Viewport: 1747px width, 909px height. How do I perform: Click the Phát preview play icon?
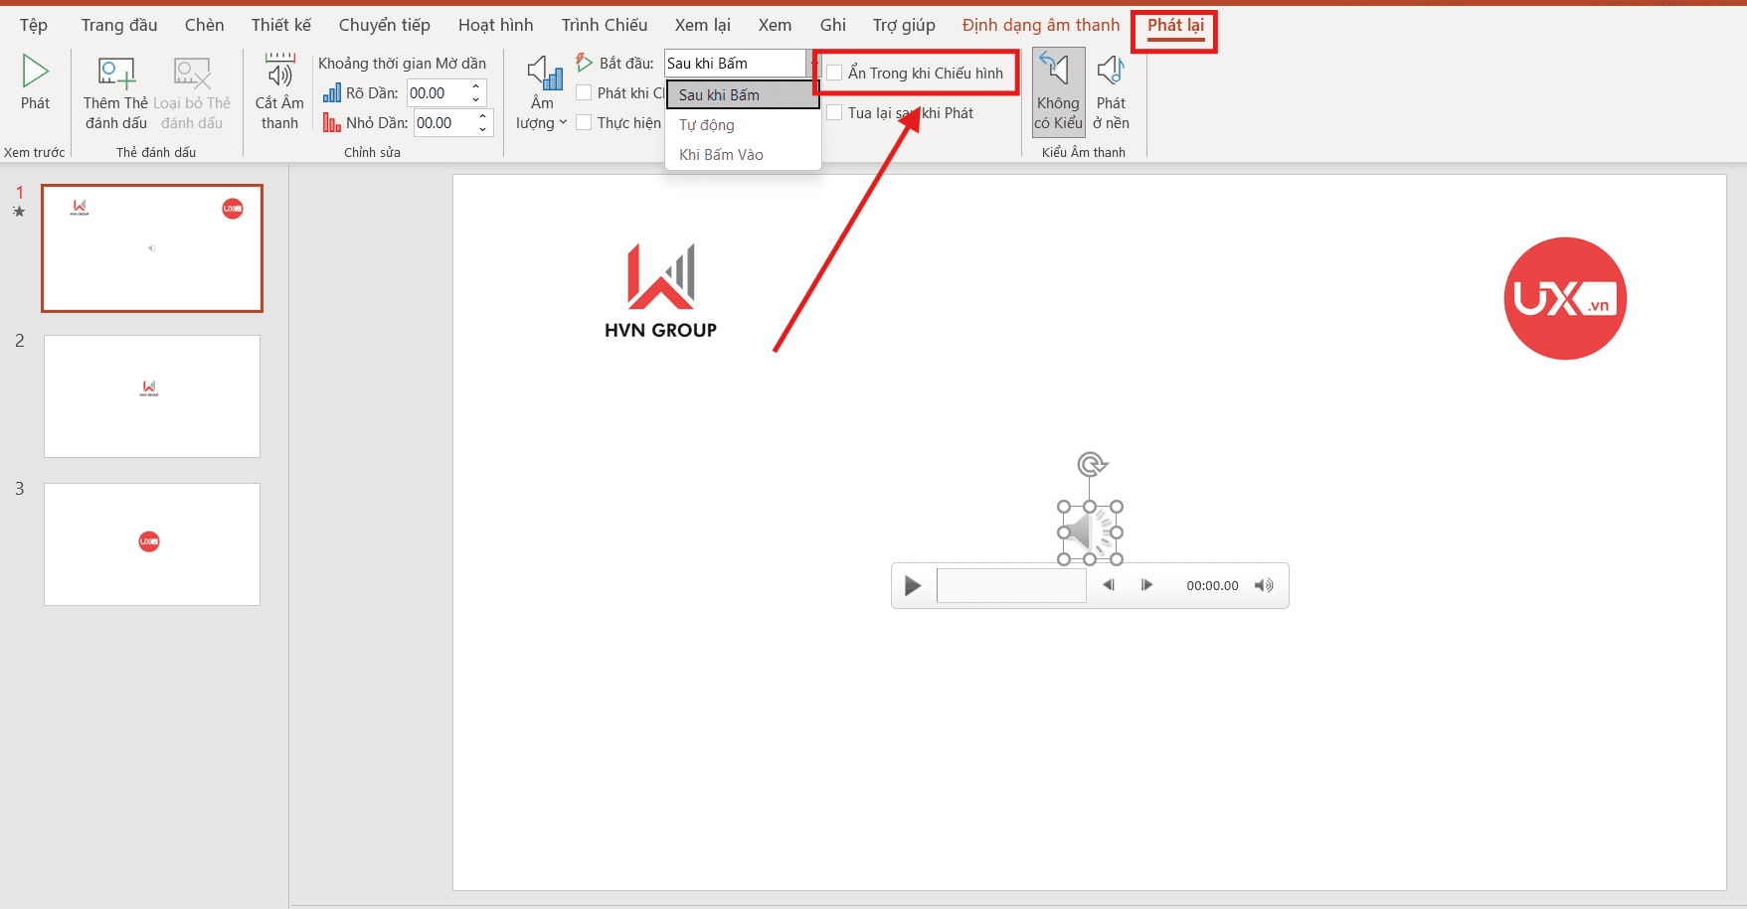(35, 73)
